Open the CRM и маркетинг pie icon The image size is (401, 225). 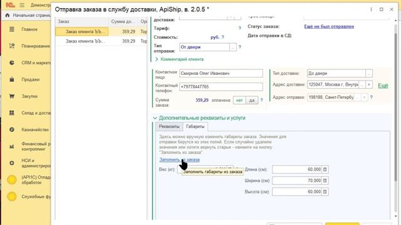(x=12, y=62)
